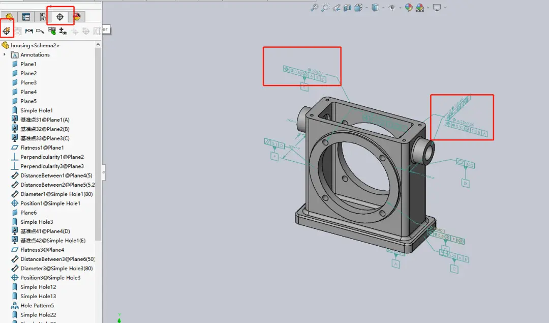Expand the Annotations folder in tree
549x323 pixels.
click(5, 54)
